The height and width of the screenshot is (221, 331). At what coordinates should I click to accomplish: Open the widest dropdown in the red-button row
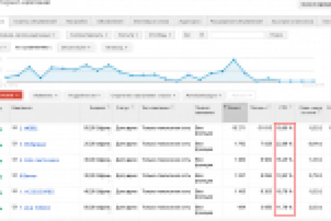143,95
